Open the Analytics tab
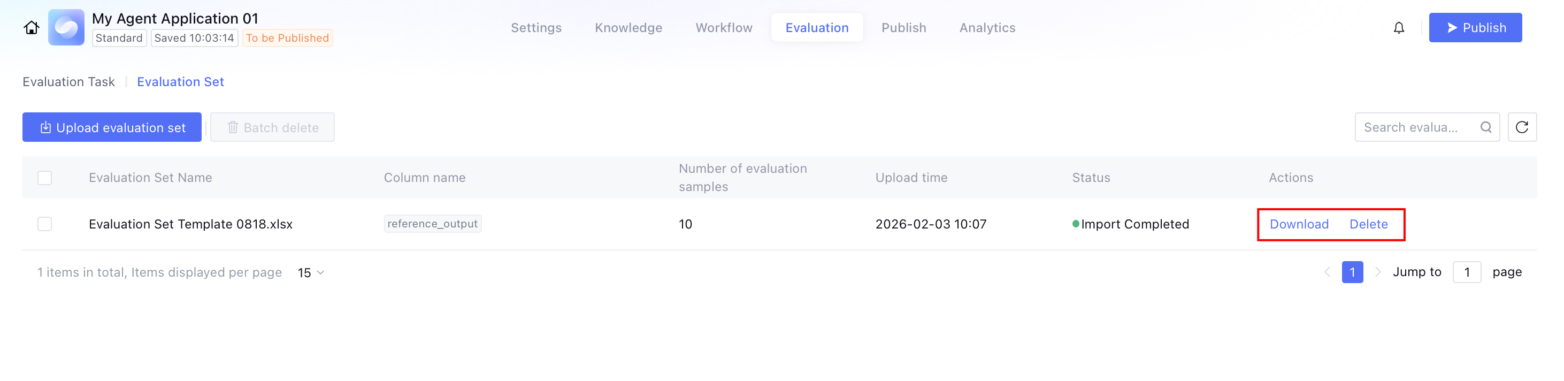This screenshot has height=381, width=1564. click(987, 28)
